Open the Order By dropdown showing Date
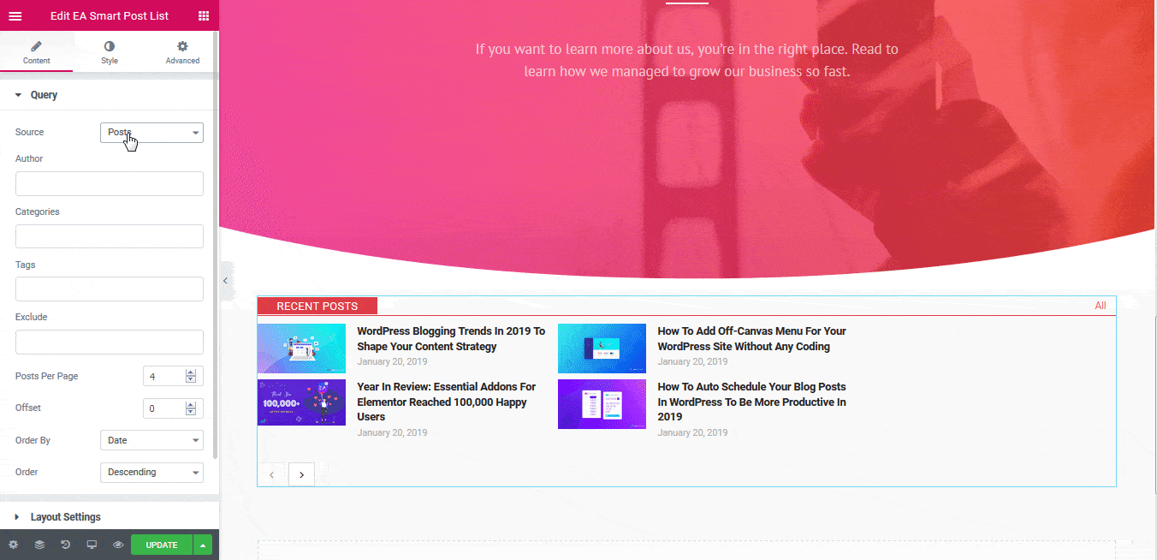Screen dimensions: 1157x560 (x=151, y=439)
